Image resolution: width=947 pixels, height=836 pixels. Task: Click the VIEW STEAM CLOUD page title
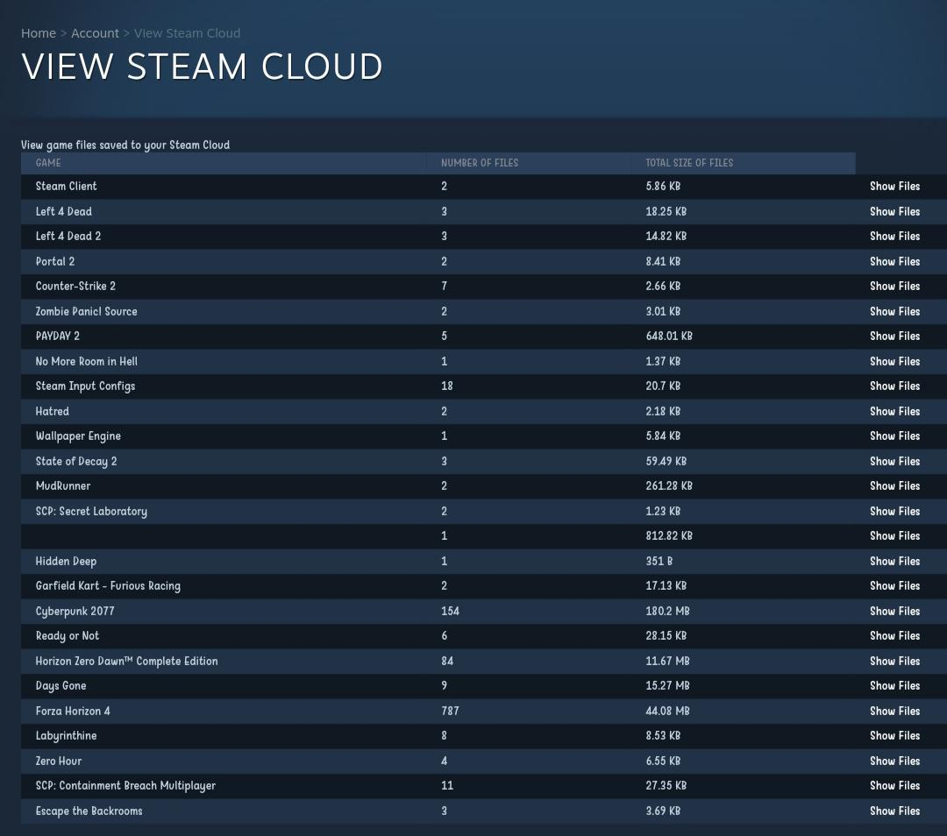(202, 67)
